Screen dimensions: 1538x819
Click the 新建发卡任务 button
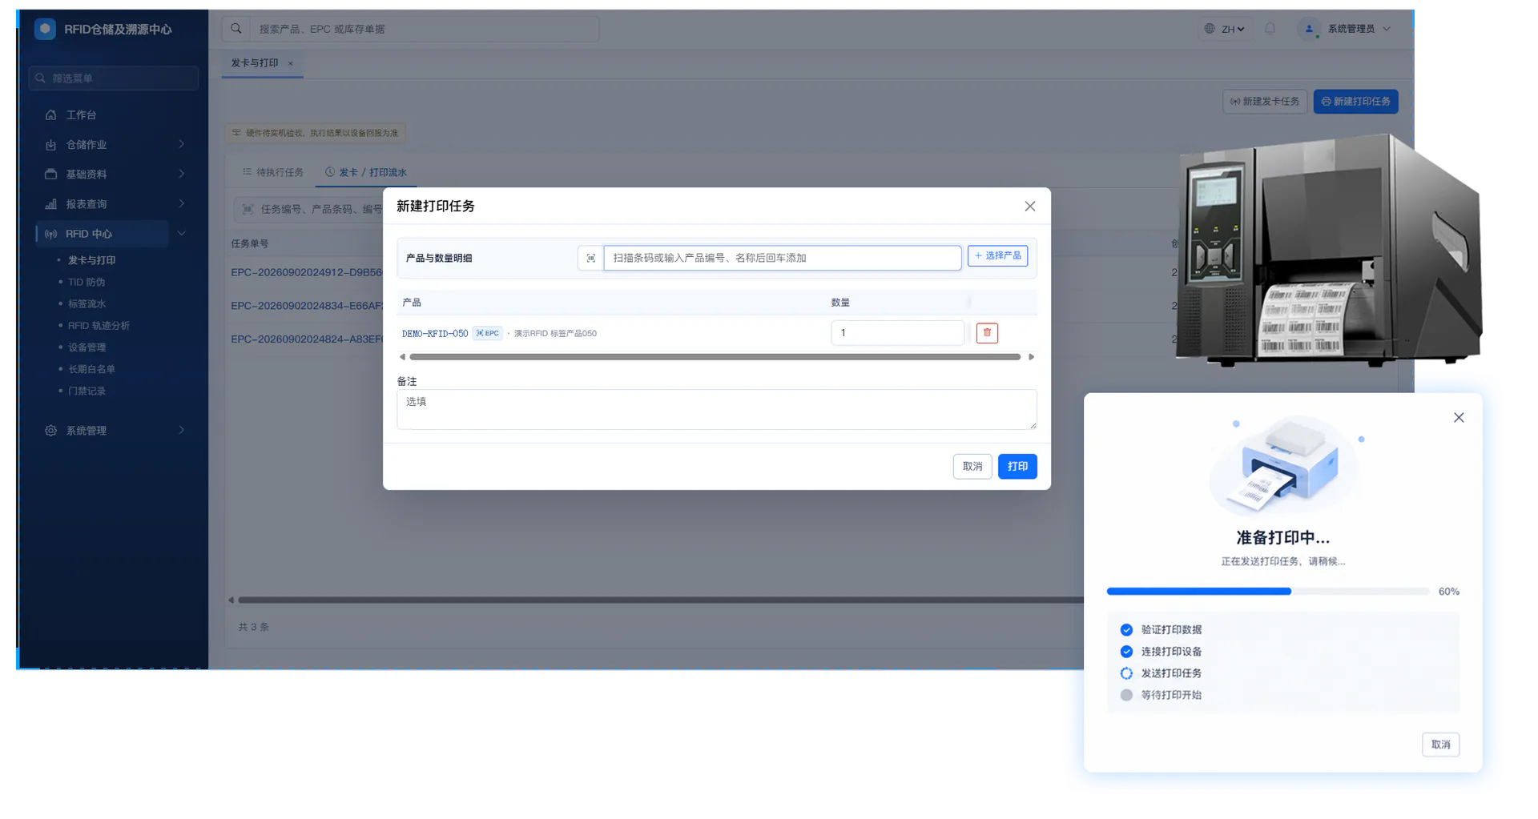pos(1265,102)
